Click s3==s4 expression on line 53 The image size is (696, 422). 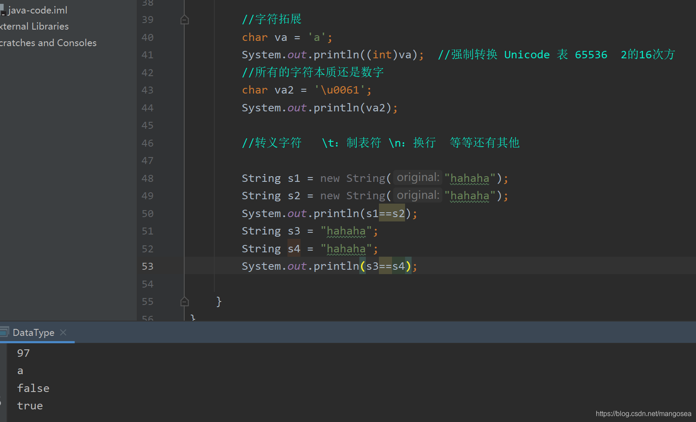pyautogui.click(x=385, y=266)
